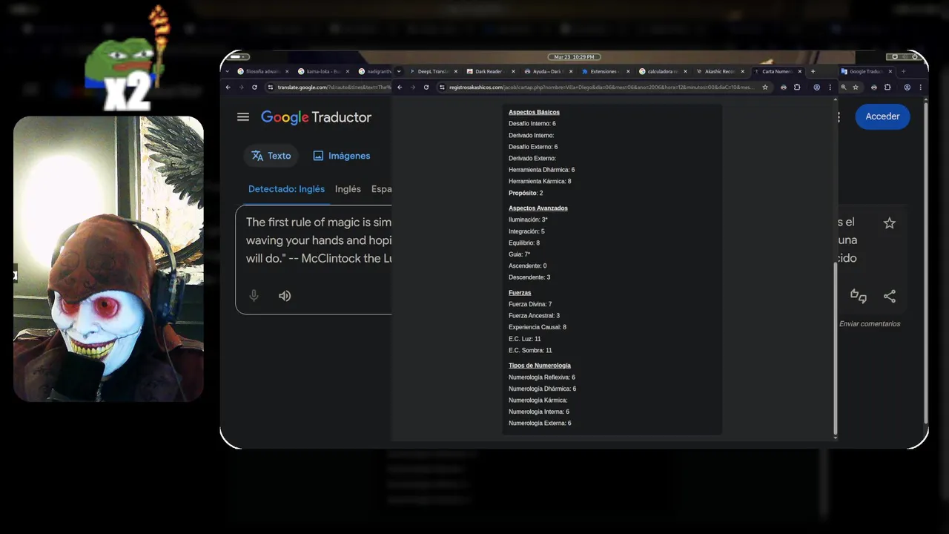This screenshot has height=534, width=949.
Task: Click into the source text box
Action: 315,260
